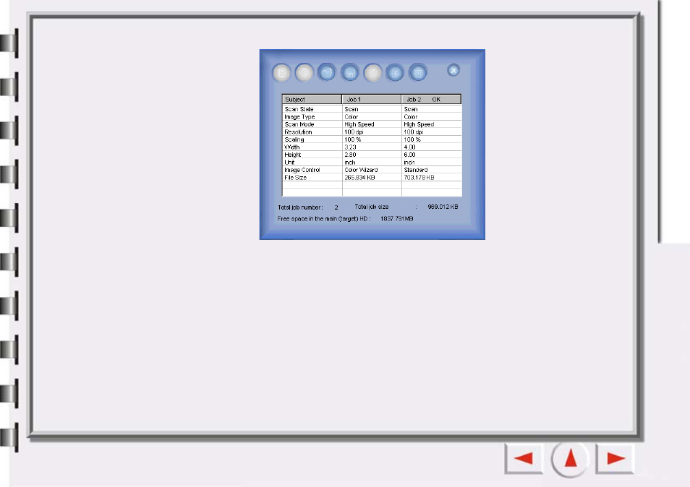Click the Scaling row label

294,139
